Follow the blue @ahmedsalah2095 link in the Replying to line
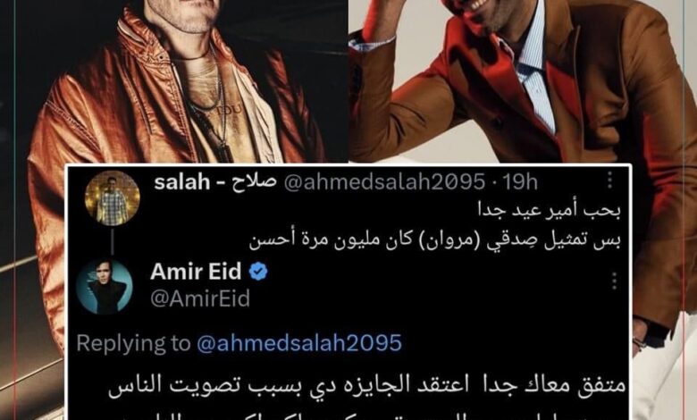 (299, 343)
